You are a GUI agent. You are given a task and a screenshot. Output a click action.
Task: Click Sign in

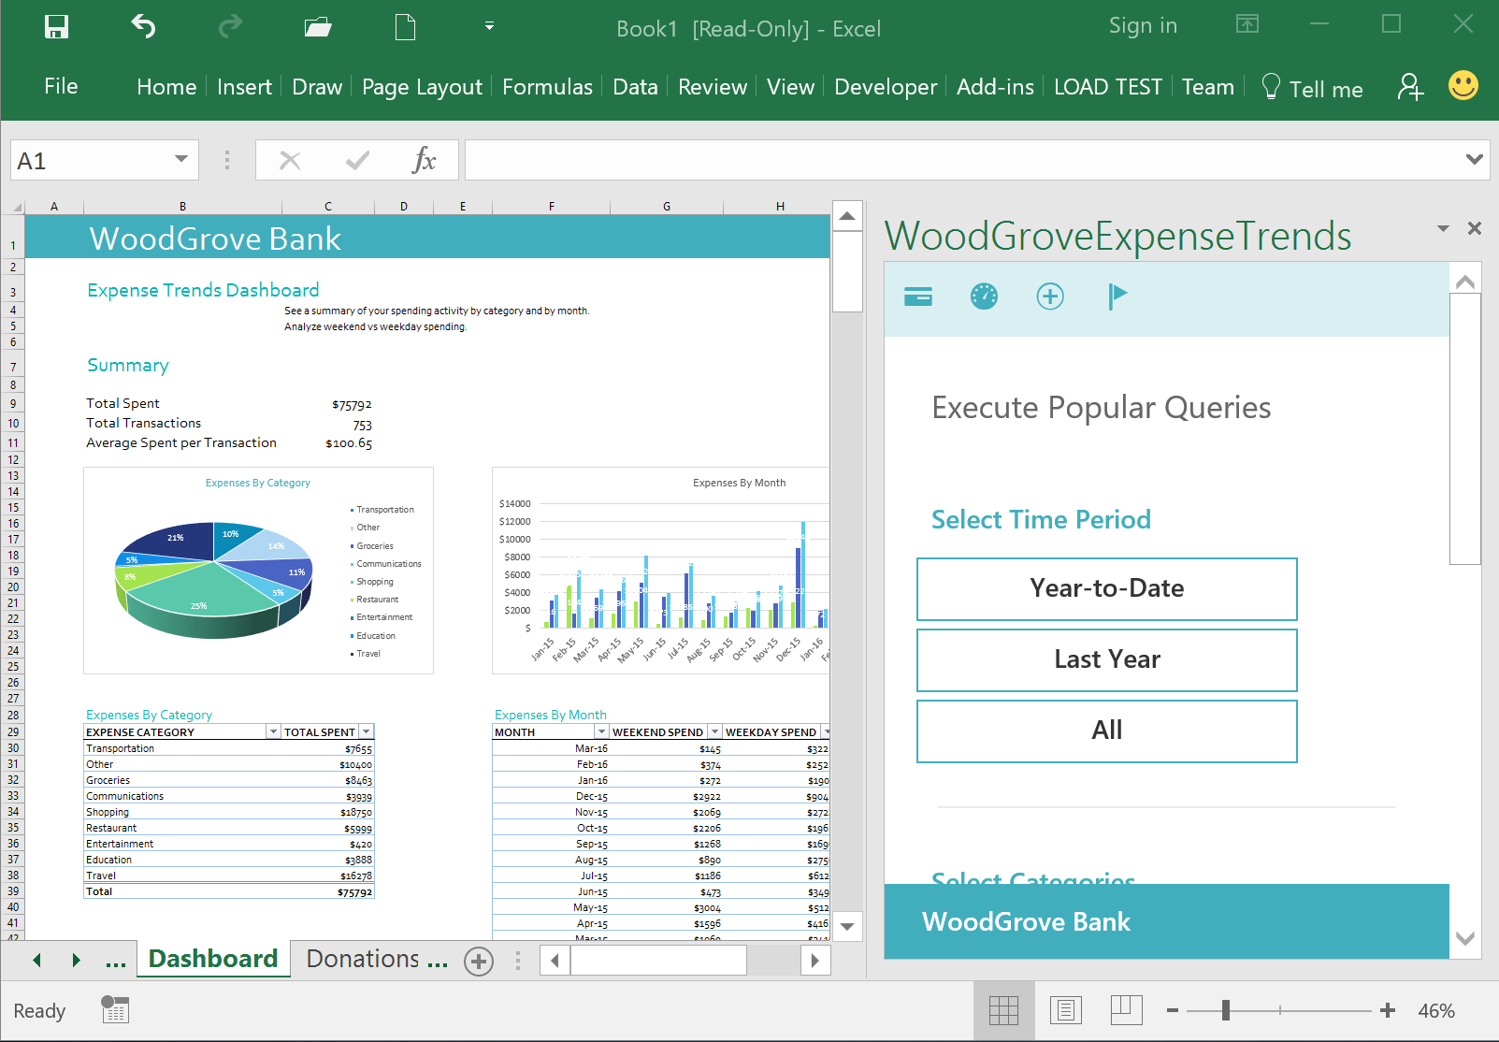[1143, 25]
